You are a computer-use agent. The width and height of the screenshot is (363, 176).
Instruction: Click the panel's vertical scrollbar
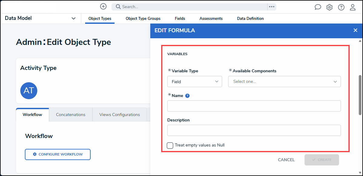point(360,95)
